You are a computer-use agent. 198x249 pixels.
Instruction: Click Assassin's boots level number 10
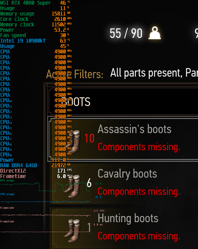90,138
